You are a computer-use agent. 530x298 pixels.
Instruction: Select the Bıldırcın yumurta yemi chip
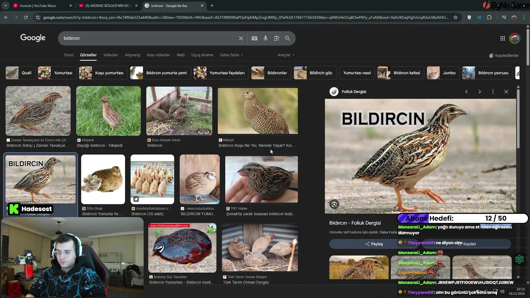click(160, 73)
